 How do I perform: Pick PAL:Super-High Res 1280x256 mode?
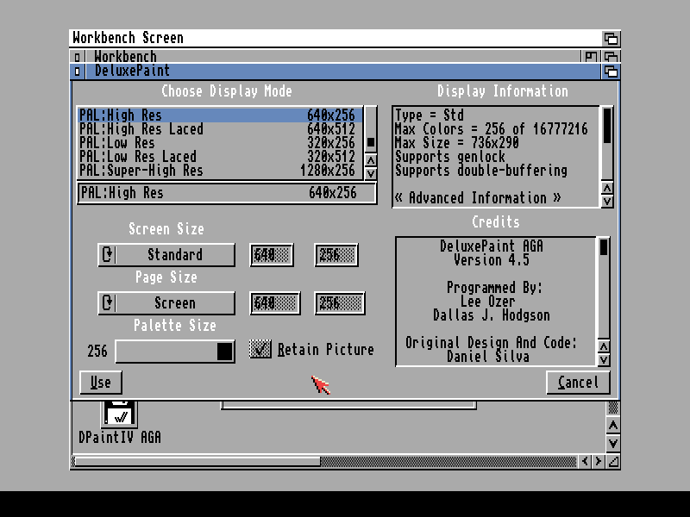tap(221, 170)
